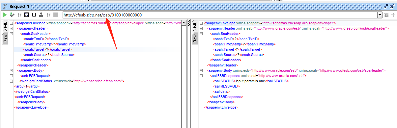Click up arrow of request pane scrollbar
Screen dimensions: 397x128
pyautogui.click(x=184, y=23)
